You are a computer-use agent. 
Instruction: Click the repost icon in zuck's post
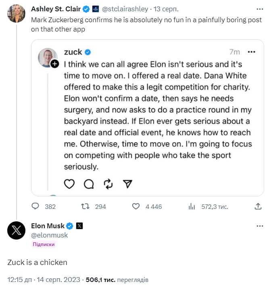tap(108, 184)
